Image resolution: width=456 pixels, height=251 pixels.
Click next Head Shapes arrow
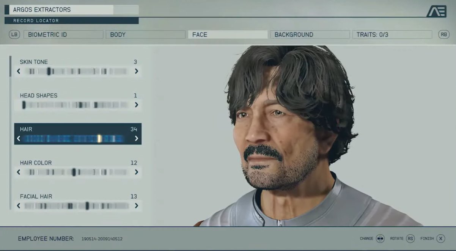[x=136, y=105]
